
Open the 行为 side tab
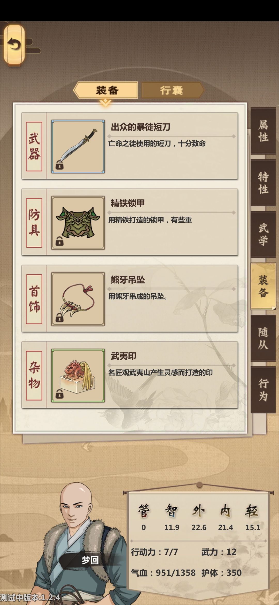[x=263, y=390]
